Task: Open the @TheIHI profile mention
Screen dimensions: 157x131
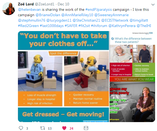Action: [x=144, y=26]
